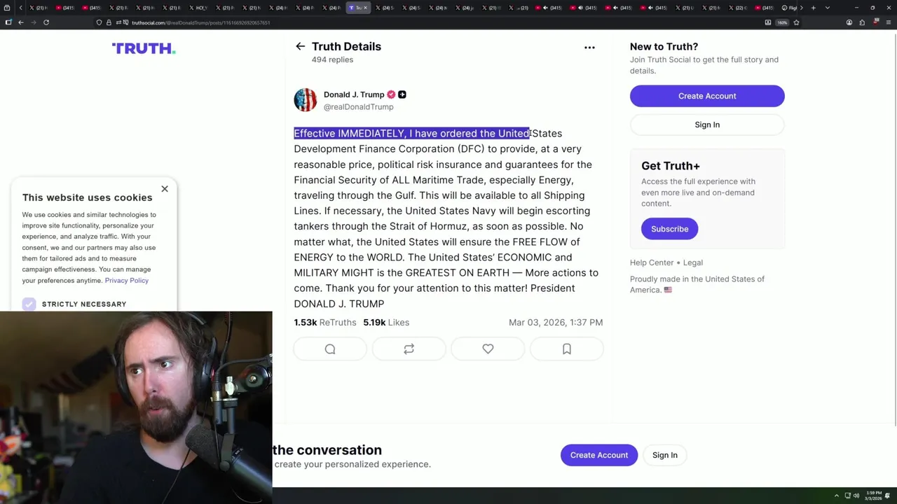Click the browser back button
897x504 pixels.
(x=21, y=22)
